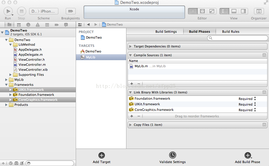Screen dimensions: 269x166
Task: Click the Validate Settings button
Action: 172,158
